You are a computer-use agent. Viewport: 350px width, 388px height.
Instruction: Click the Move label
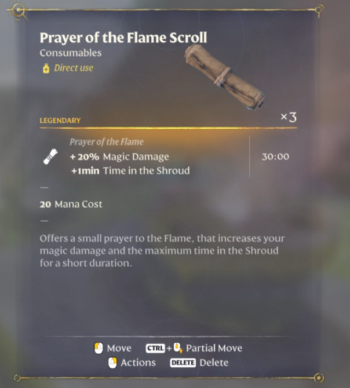pos(119,349)
